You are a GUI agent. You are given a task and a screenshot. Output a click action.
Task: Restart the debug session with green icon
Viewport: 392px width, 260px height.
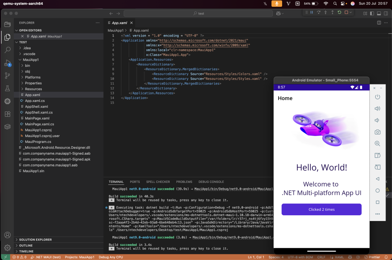click(x=339, y=12)
